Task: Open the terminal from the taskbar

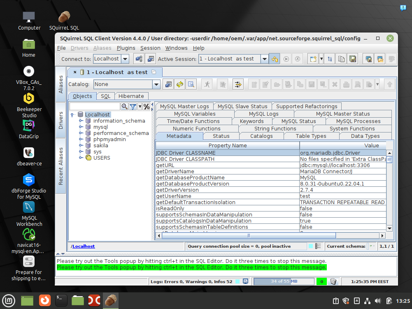Action: tap(61, 301)
